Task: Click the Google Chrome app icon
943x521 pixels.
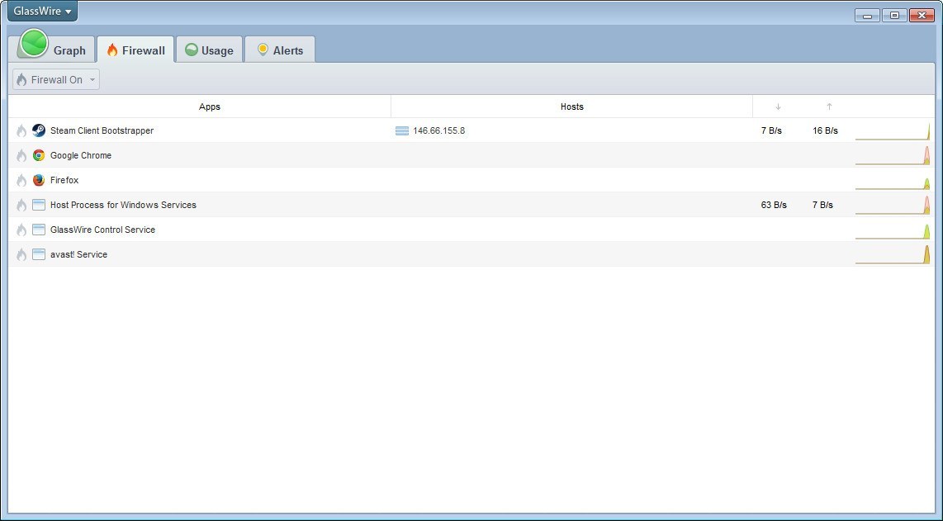Action: click(38, 155)
